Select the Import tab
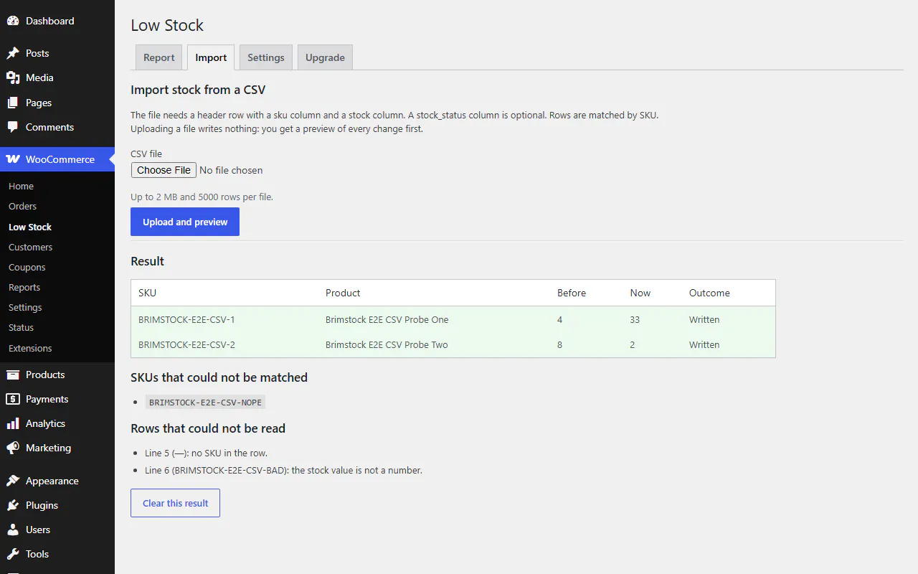The width and height of the screenshot is (918, 574). click(211, 57)
